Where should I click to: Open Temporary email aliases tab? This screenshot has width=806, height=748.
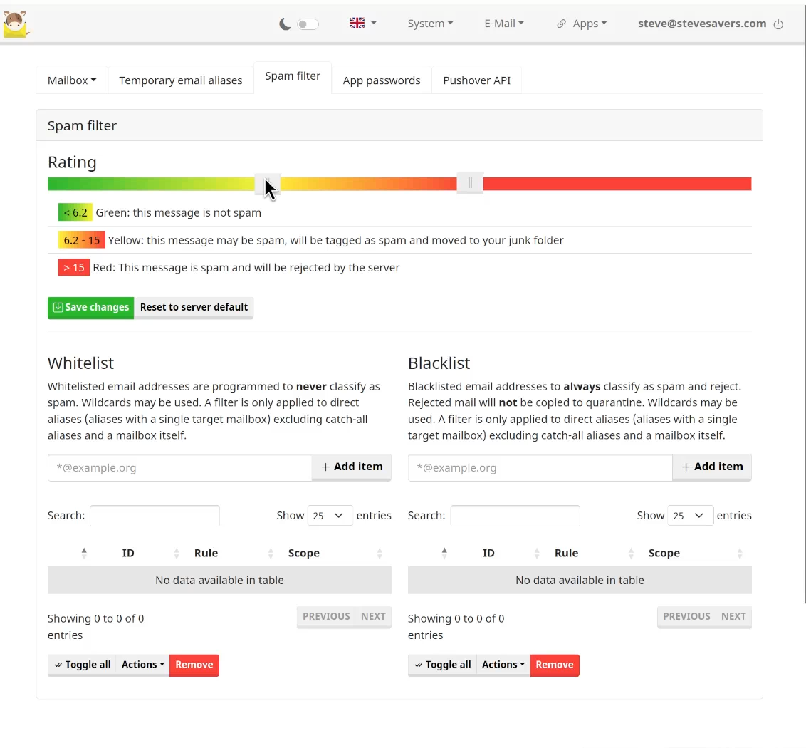tap(180, 80)
